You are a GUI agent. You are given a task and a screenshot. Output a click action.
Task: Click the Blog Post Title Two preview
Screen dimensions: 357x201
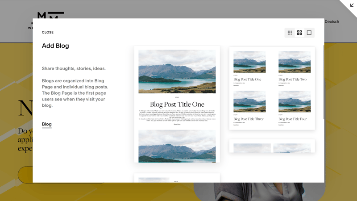tap(295, 68)
